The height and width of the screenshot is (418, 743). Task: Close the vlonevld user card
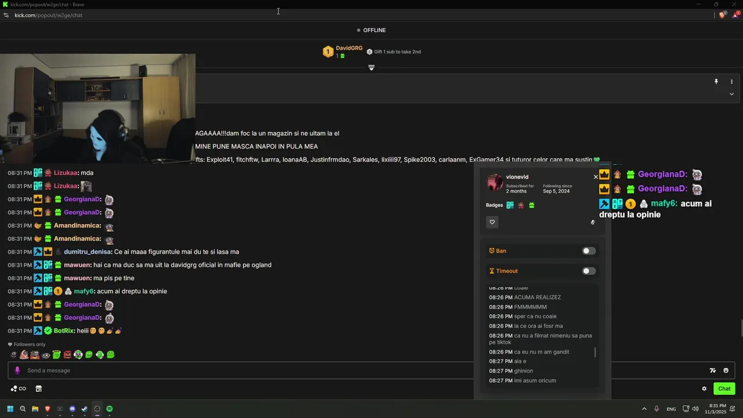[596, 177]
